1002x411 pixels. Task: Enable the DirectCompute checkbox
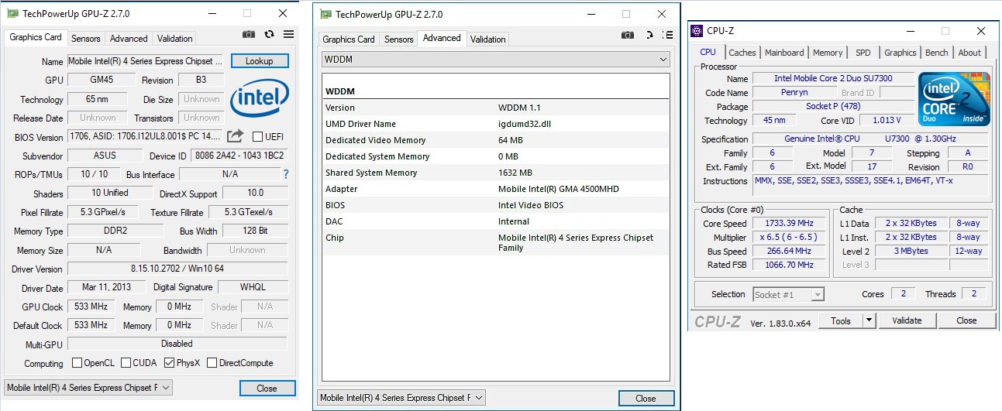212,362
